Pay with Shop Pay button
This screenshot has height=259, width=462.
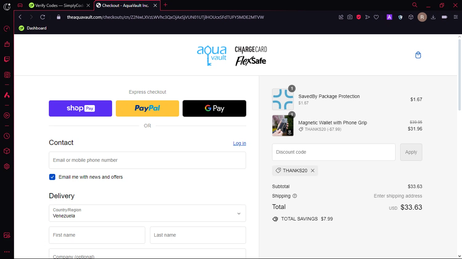(x=80, y=108)
